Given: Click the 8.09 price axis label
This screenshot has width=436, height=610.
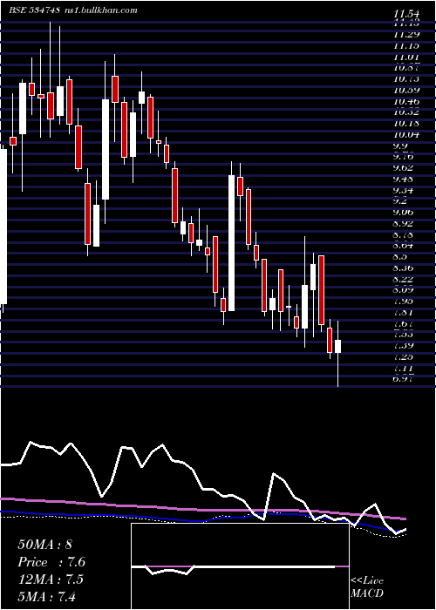Looking at the screenshot, I should [403, 290].
